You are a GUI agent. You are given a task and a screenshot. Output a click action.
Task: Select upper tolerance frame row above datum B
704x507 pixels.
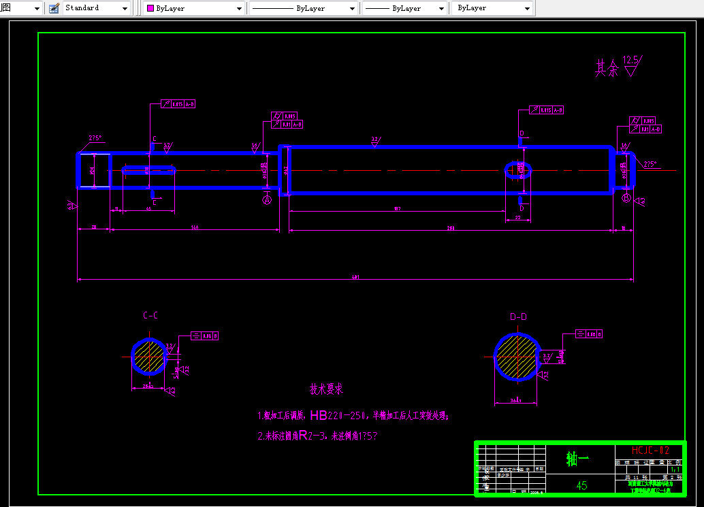coord(643,120)
